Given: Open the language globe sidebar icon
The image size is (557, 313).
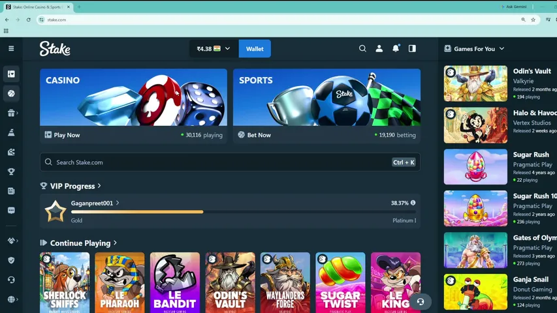Looking at the screenshot, I should point(11,299).
